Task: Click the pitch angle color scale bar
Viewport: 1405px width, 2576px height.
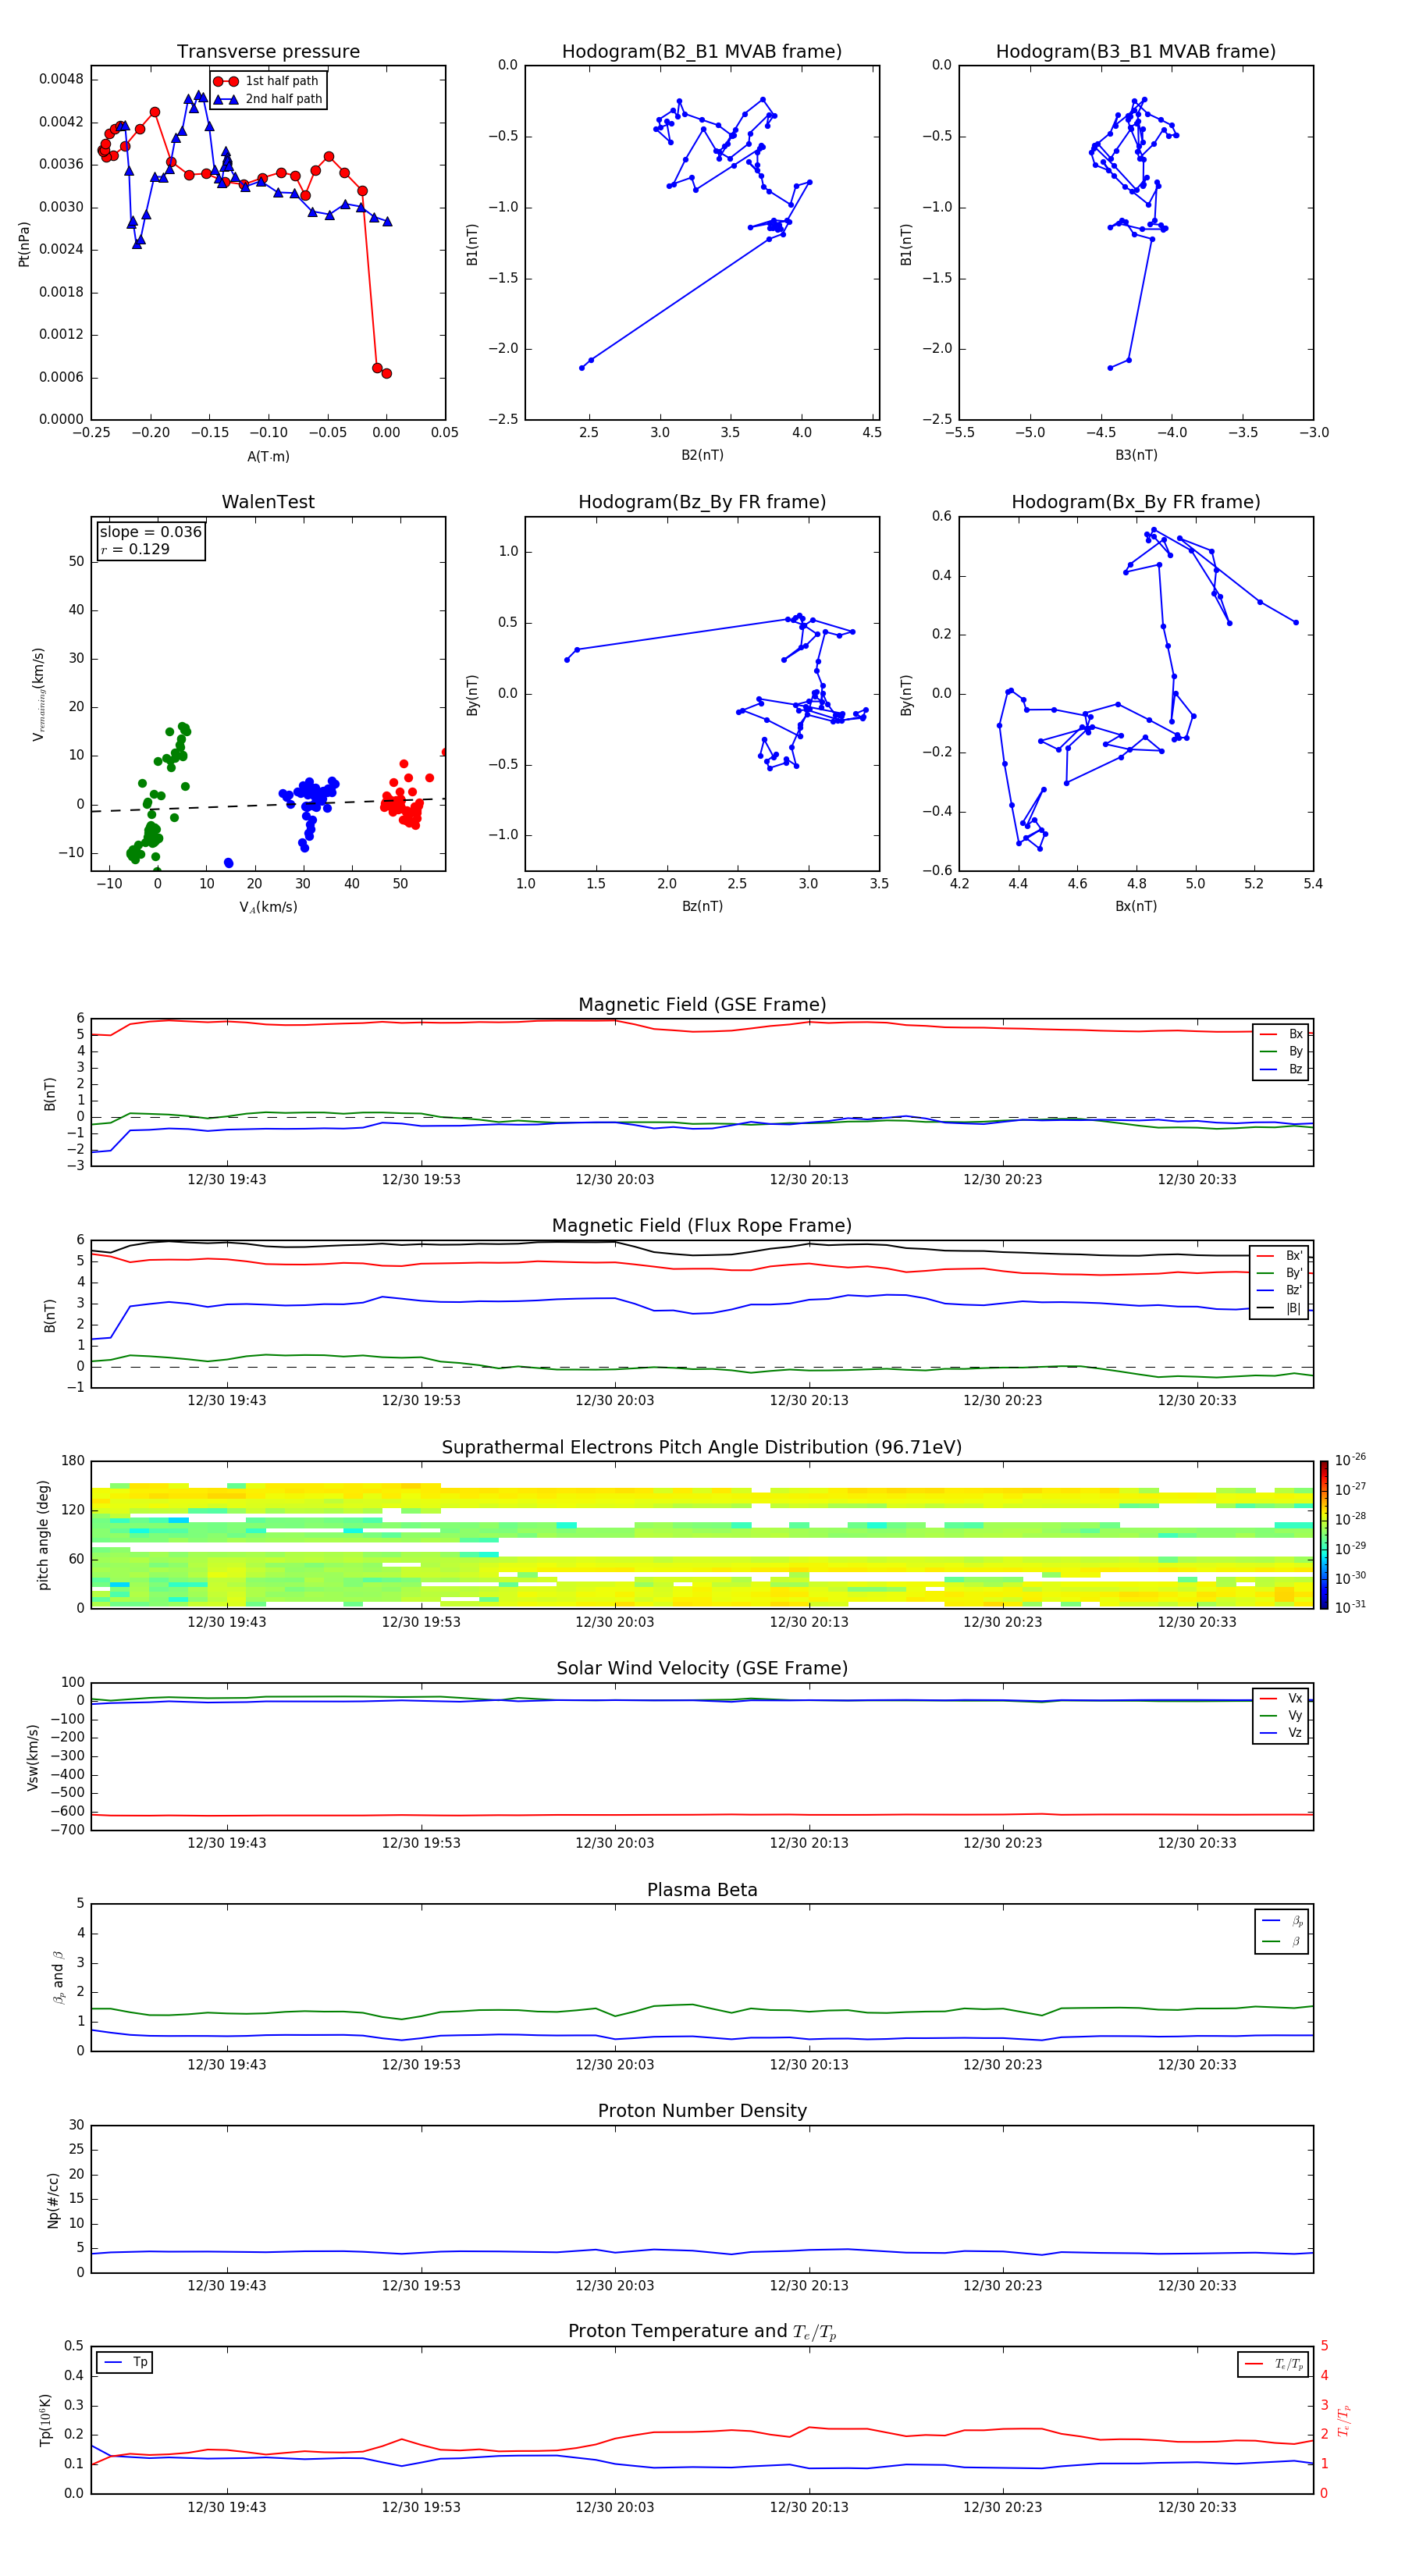Action: [x=1324, y=1535]
